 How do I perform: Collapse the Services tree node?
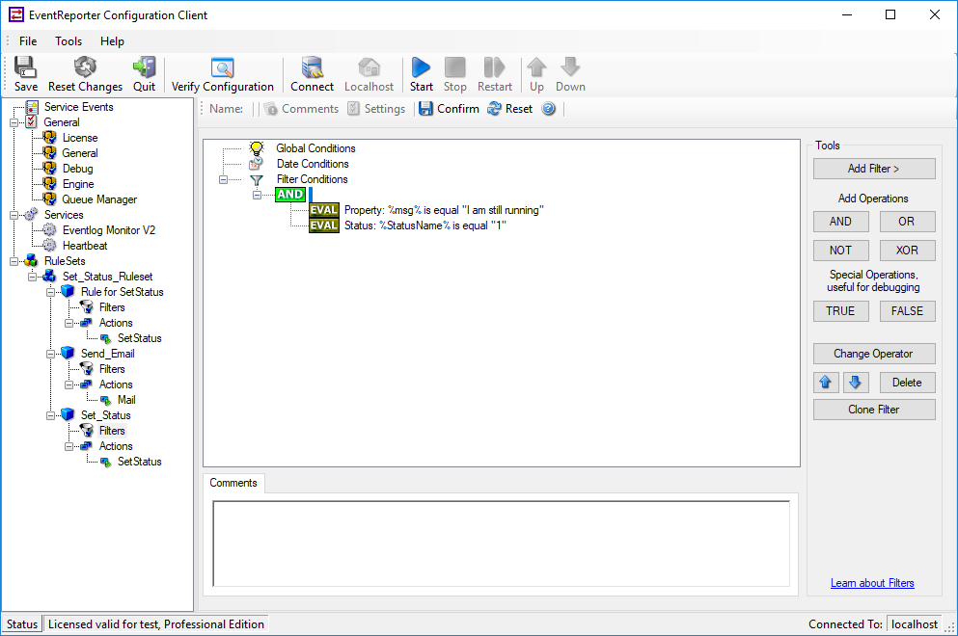[14, 215]
